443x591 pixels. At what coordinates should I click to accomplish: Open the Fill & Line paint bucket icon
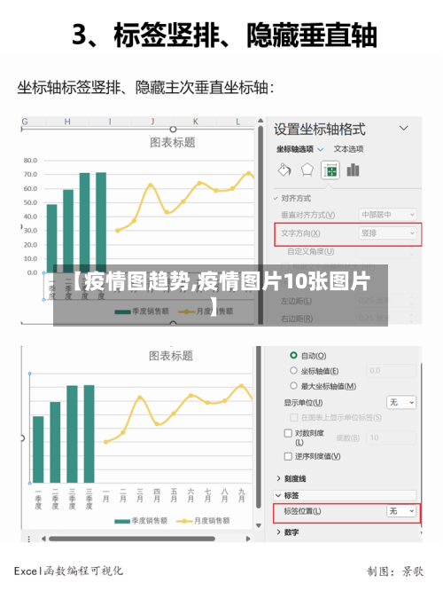(x=284, y=170)
